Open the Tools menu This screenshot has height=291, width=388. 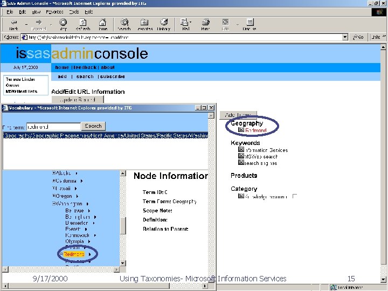click(74, 12)
